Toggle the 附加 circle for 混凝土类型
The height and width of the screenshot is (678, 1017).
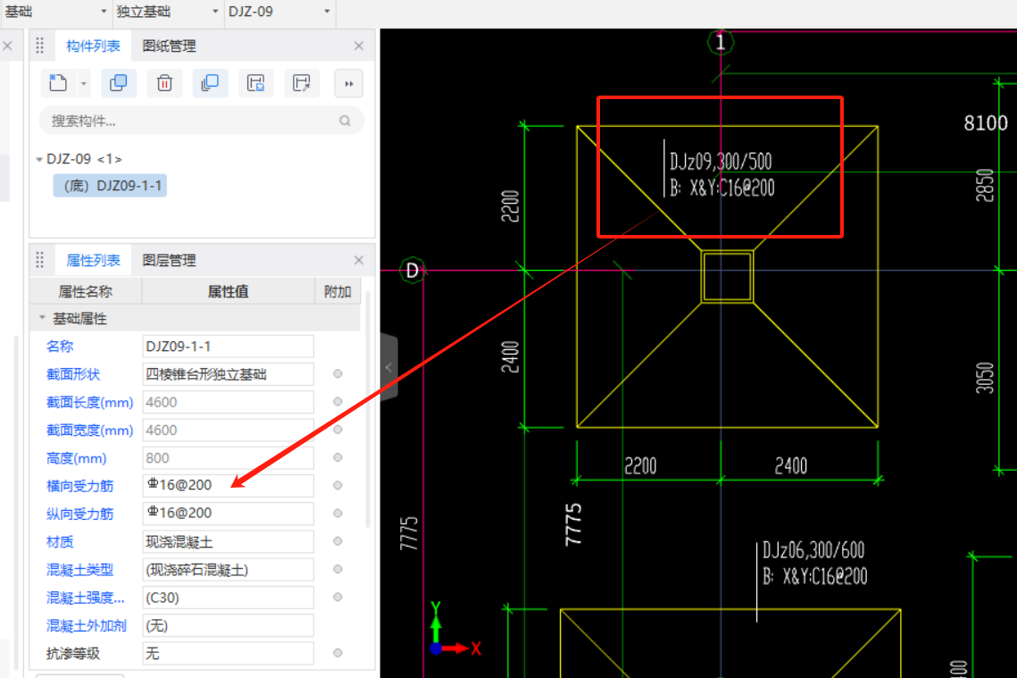coord(338,569)
